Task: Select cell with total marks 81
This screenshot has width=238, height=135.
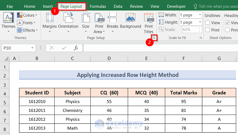Action: pyautogui.click(x=184, y=110)
